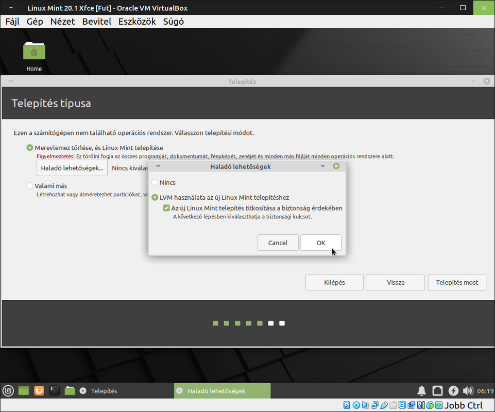Screen dimensions: 495x412
Task: Open the power manager tray icon
Action: 453,391
